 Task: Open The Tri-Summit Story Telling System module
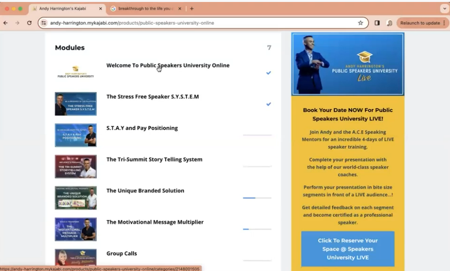coord(154,159)
